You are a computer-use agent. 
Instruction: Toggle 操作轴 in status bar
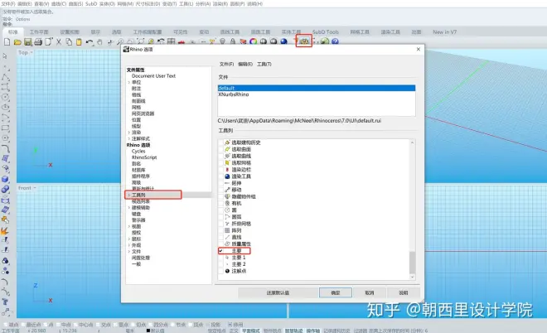click(x=313, y=331)
